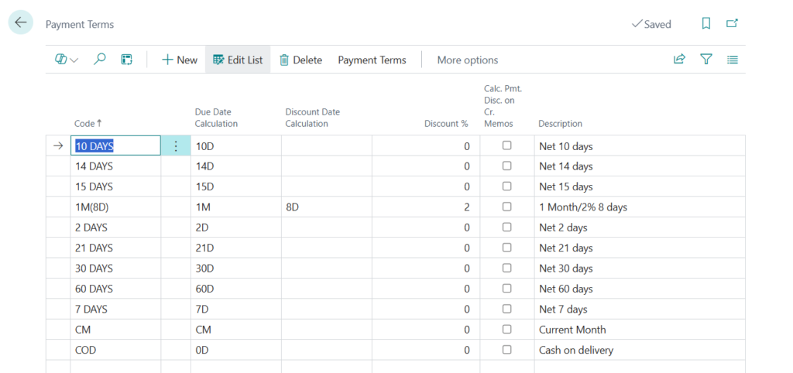Toggle checkbox in the COD row
The height and width of the screenshot is (373, 793).
pos(507,350)
